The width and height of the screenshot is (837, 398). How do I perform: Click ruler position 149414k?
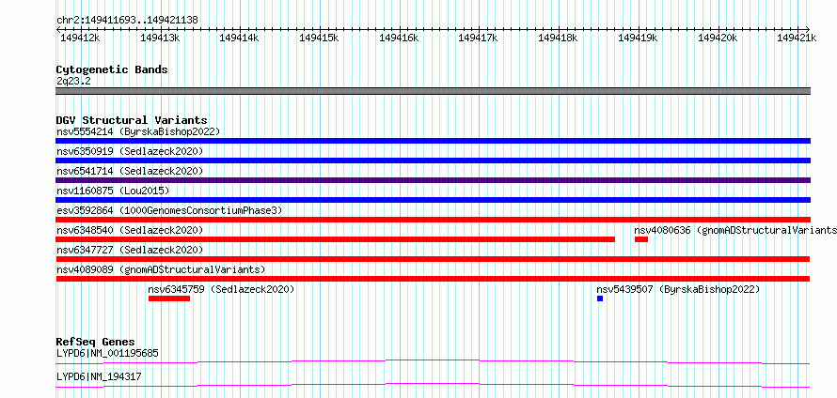pos(239,38)
